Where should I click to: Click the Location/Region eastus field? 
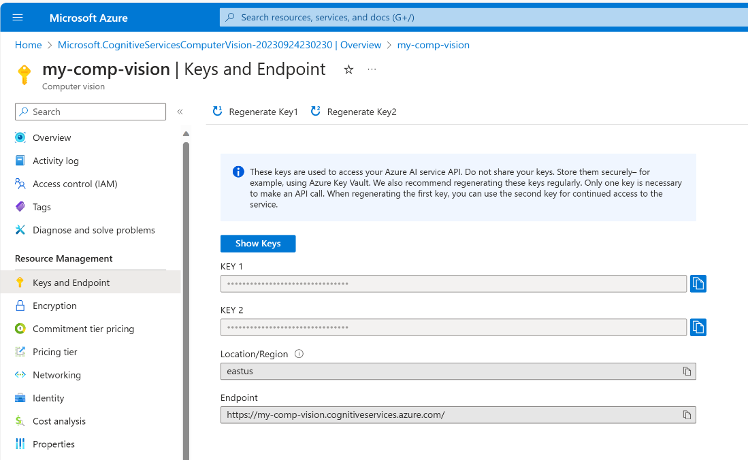pos(458,372)
